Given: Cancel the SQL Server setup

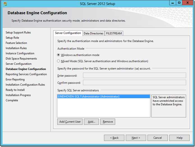Looking at the screenshot, I should [158, 138].
